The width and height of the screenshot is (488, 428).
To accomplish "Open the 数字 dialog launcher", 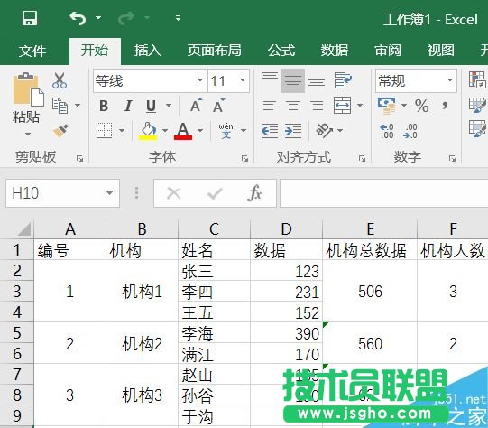I will point(452,159).
